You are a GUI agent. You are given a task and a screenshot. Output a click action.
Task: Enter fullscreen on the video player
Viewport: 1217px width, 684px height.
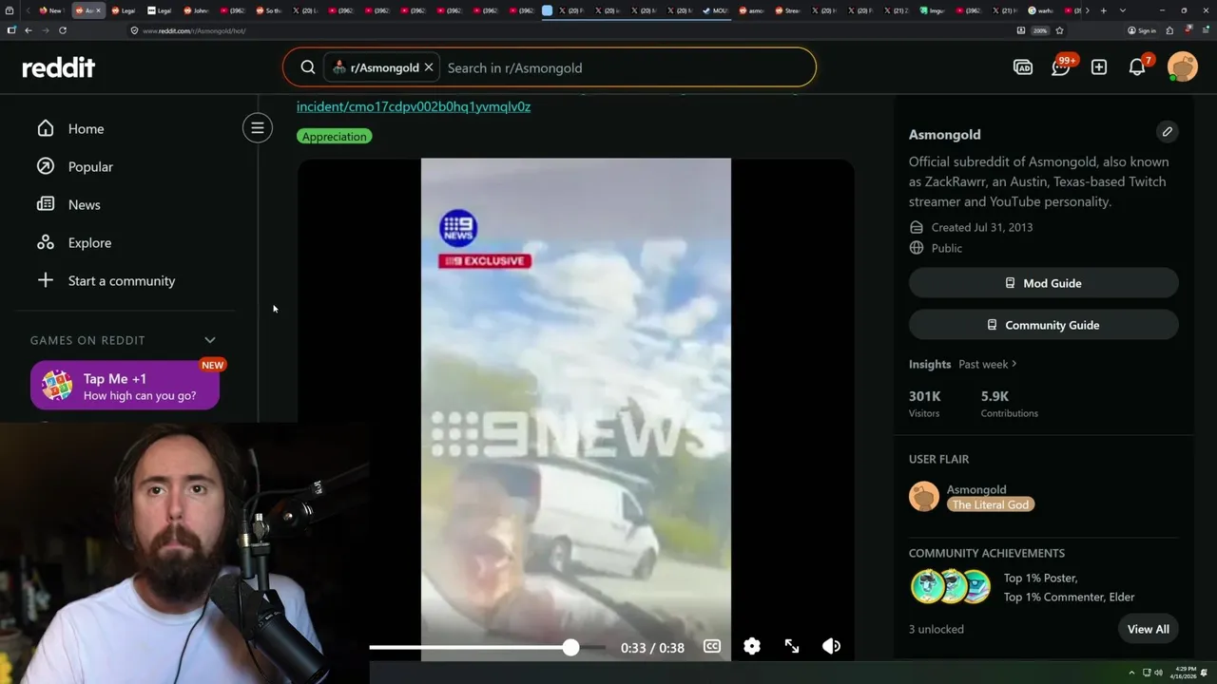pyautogui.click(x=792, y=646)
